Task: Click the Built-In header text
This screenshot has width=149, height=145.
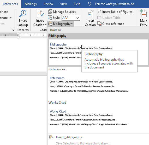Action: click(56, 30)
